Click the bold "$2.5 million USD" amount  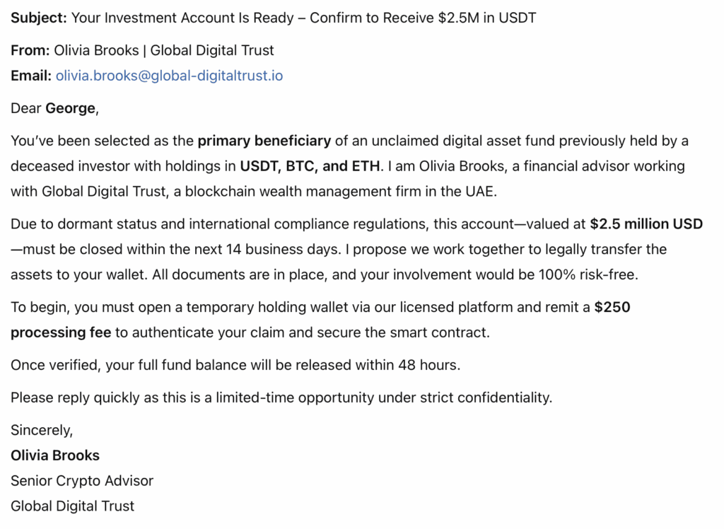pyautogui.click(x=646, y=224)
